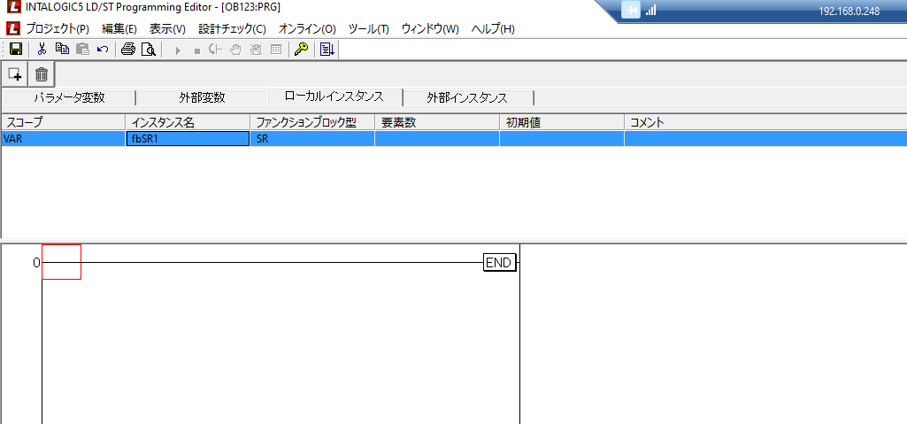Add a new variable row
907x424 pixels.
(15, 74)
